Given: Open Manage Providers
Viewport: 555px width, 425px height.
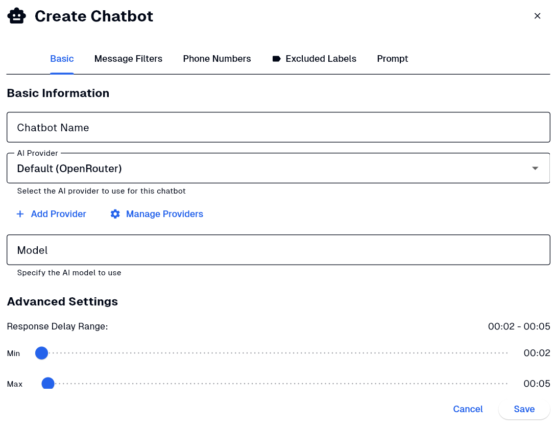Looking at the screenshot, I should click(157, 214).
